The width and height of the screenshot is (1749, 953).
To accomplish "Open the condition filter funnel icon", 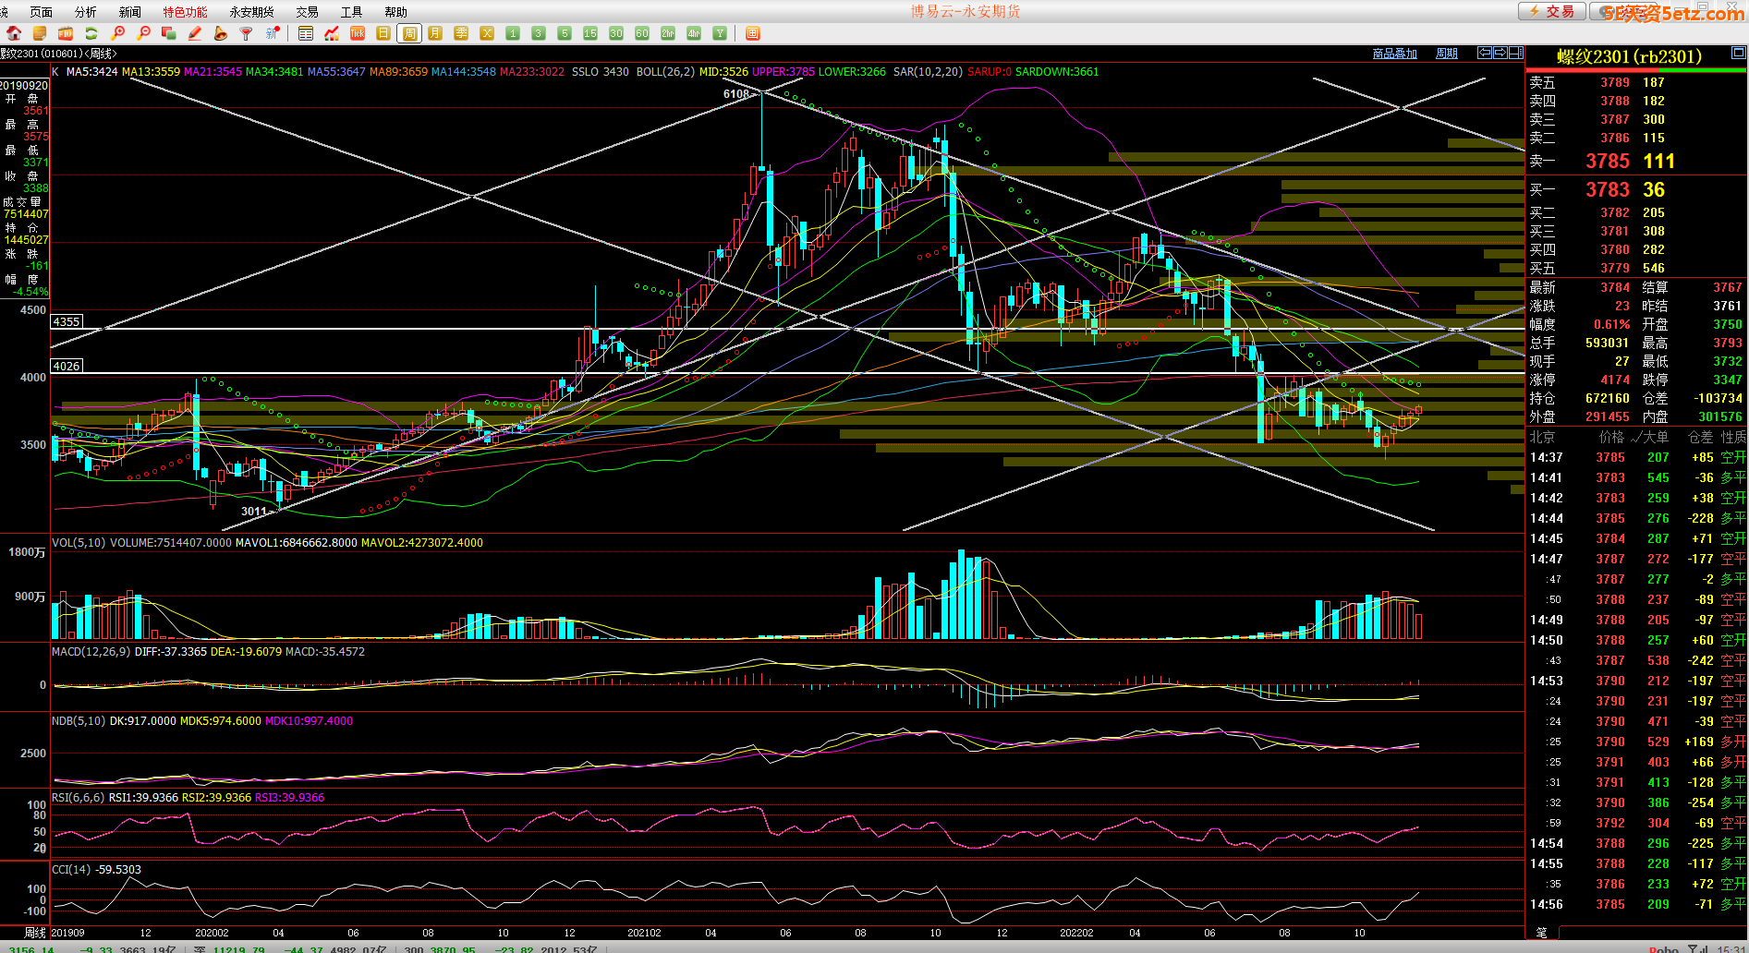I will click(x=246, y=33).
